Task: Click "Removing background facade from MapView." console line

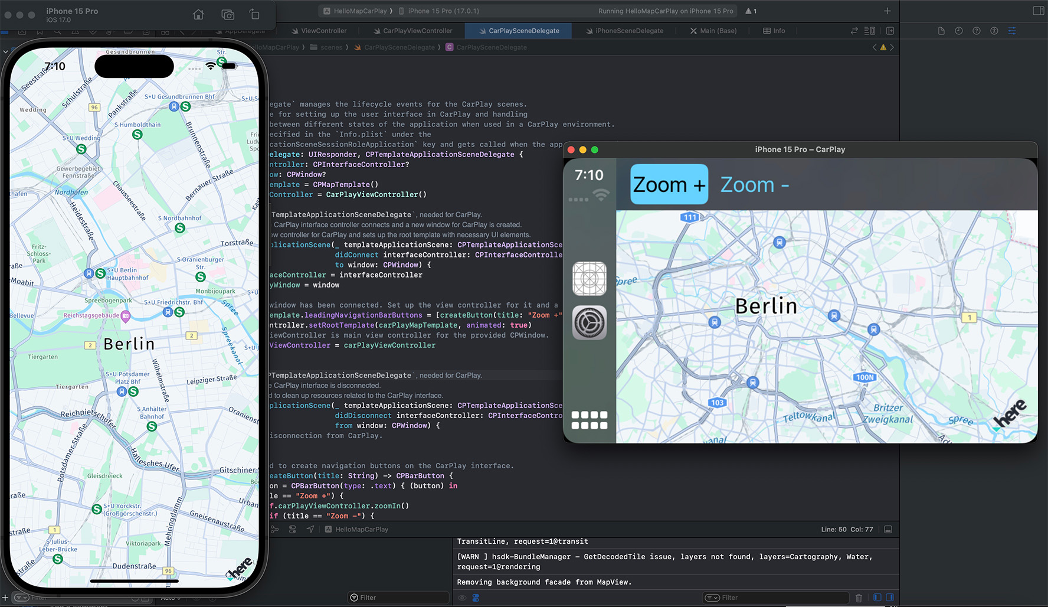Action: [x=544, y=582]
